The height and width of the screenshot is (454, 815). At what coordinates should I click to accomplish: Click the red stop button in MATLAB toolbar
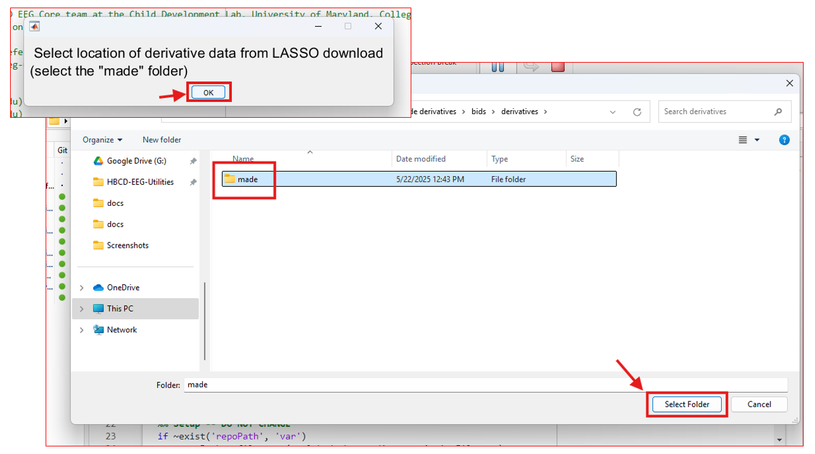coord(558,66)
